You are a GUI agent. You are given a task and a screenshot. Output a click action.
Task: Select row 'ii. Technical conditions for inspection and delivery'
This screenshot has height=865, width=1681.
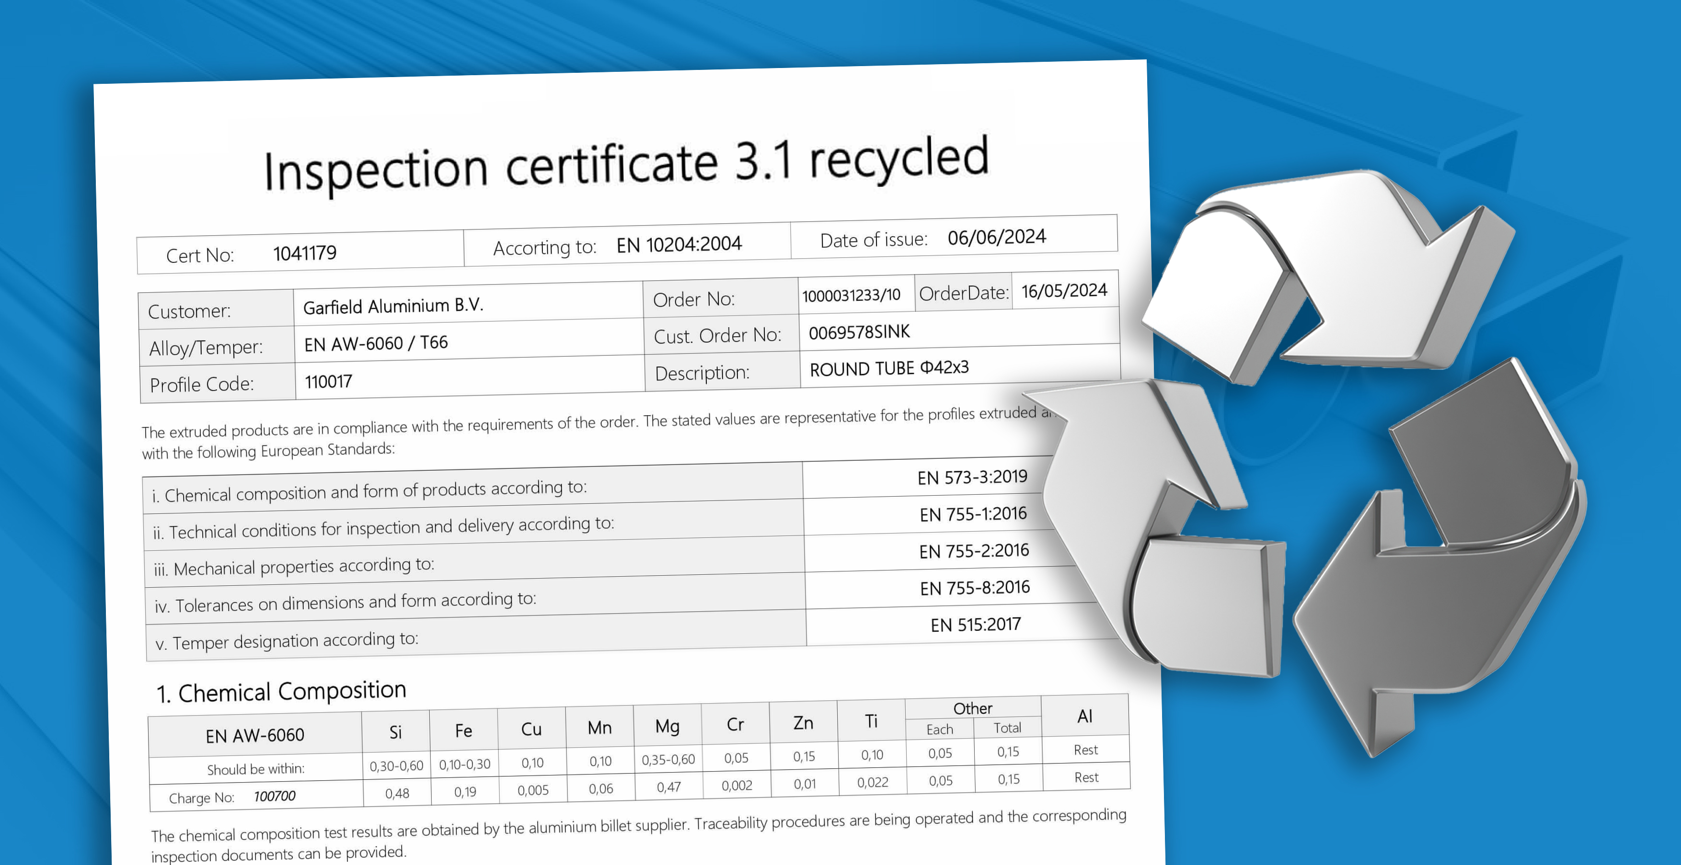click(474, 524)
